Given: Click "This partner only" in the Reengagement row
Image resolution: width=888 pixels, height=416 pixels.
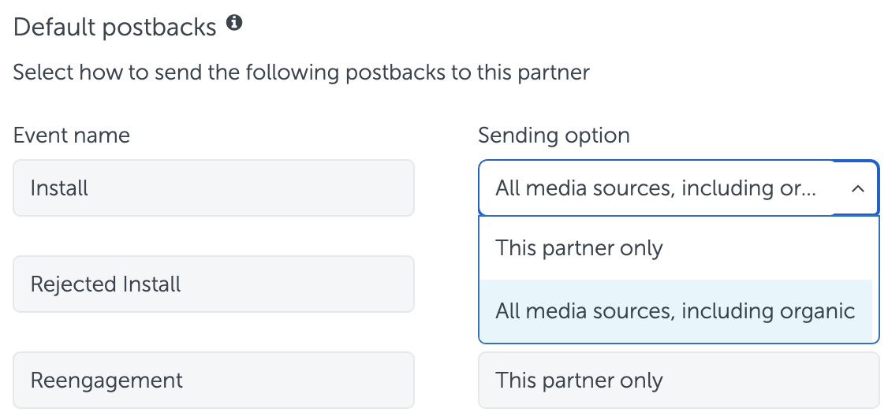Looking at the screenshot, I should point(579,381).
